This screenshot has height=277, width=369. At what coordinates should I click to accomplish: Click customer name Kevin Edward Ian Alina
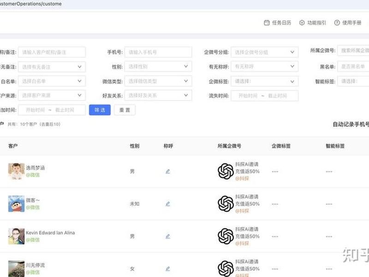(x=50, y=233)
